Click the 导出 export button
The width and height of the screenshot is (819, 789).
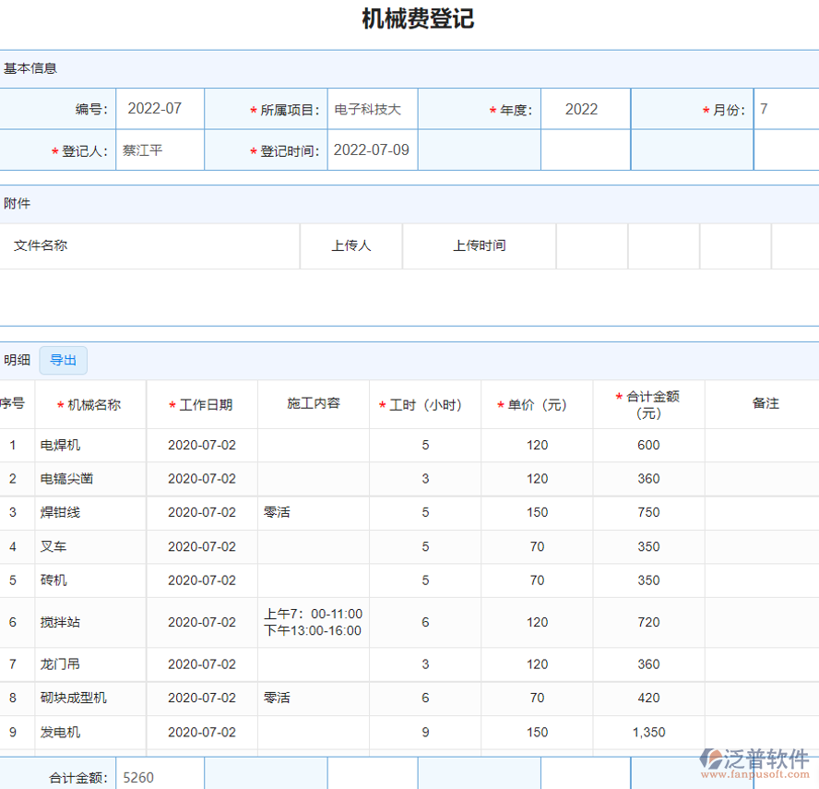coord(63,360)
